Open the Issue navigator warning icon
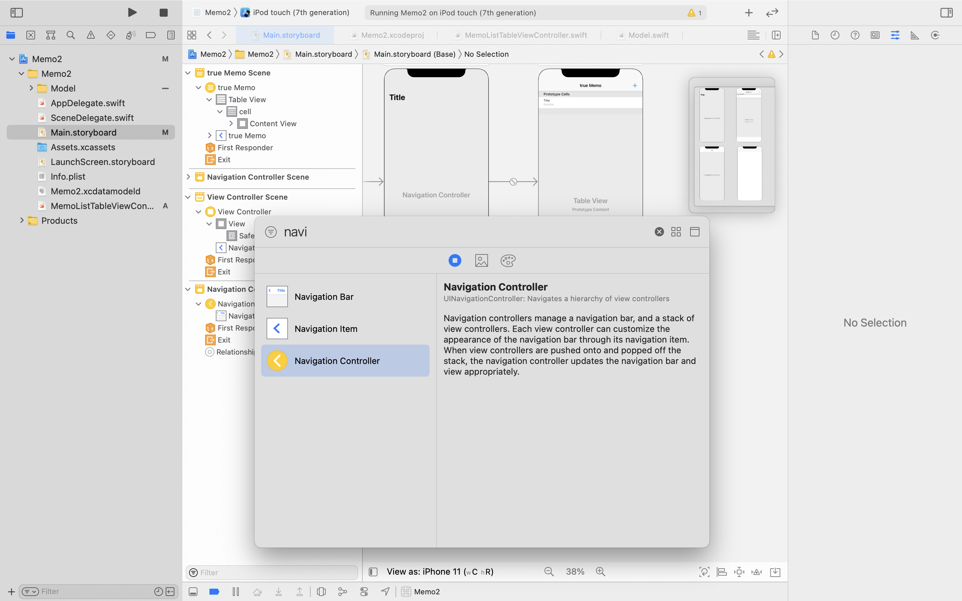 (91, 35)
